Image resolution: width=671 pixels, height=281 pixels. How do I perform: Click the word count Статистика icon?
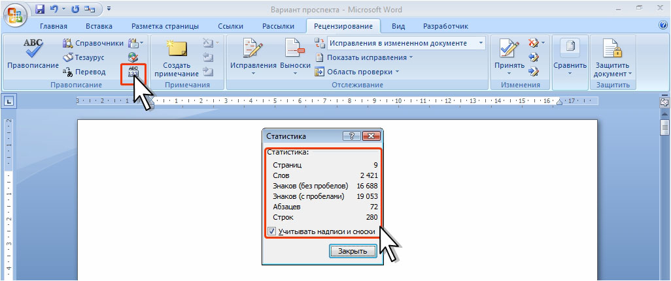[x=133, y=71]
